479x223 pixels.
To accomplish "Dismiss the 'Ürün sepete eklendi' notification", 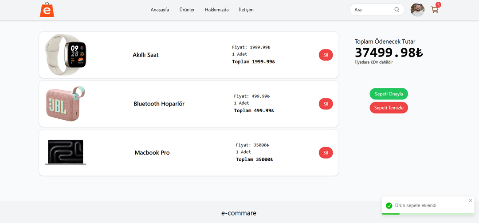I will coord(471,200).
